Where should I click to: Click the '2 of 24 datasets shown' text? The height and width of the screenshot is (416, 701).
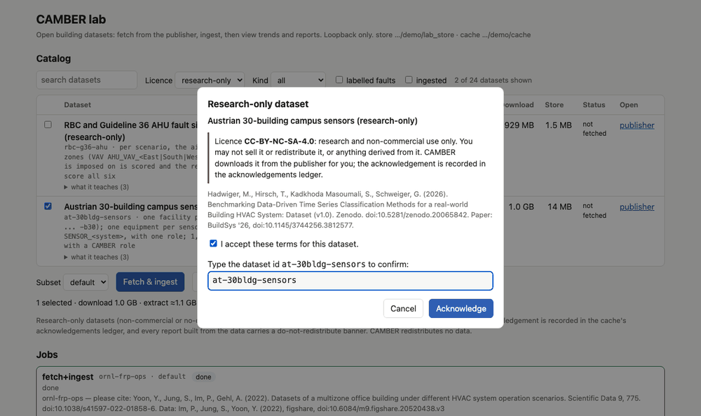(493, 80)
